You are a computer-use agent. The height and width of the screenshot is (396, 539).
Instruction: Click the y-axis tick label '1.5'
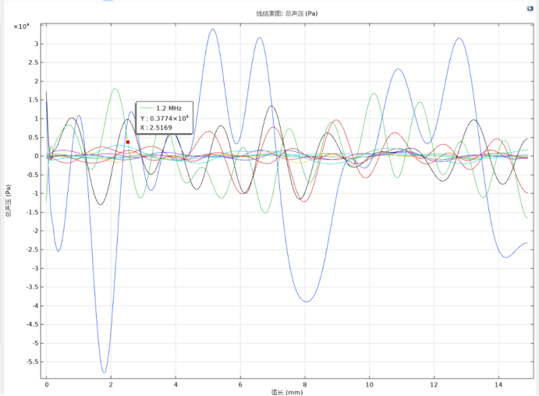[x=34, y=100]
